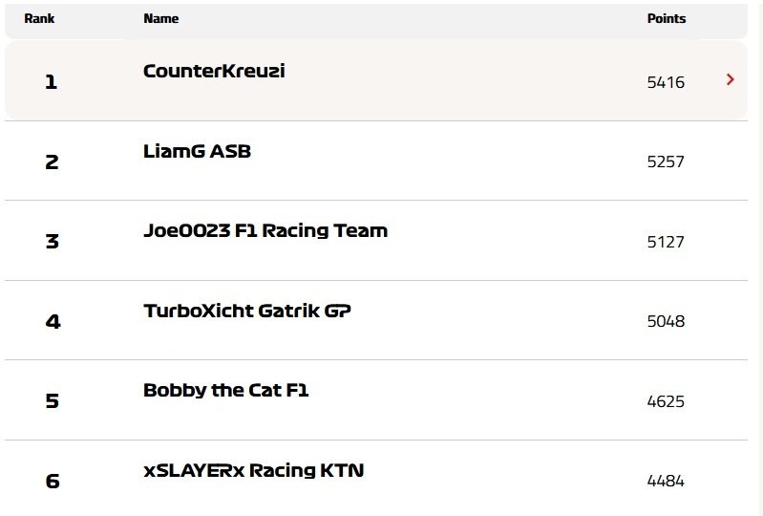Click rank number 2 beside LiamG ASB
763x516 pixels.
52,161
